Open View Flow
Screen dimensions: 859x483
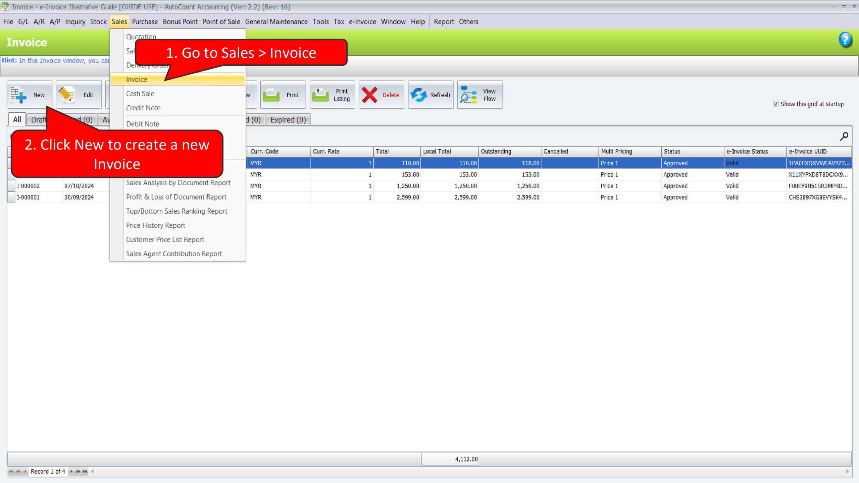pyautogui.click(x=480, y=95)
